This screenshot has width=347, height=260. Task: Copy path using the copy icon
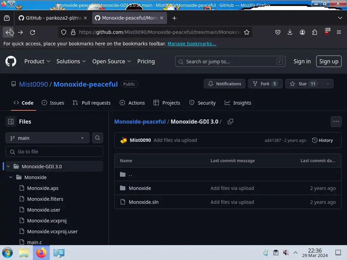pos(230,122)
